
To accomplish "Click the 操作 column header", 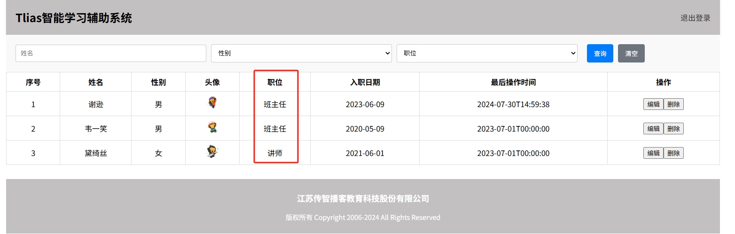I will pos(664,82).
